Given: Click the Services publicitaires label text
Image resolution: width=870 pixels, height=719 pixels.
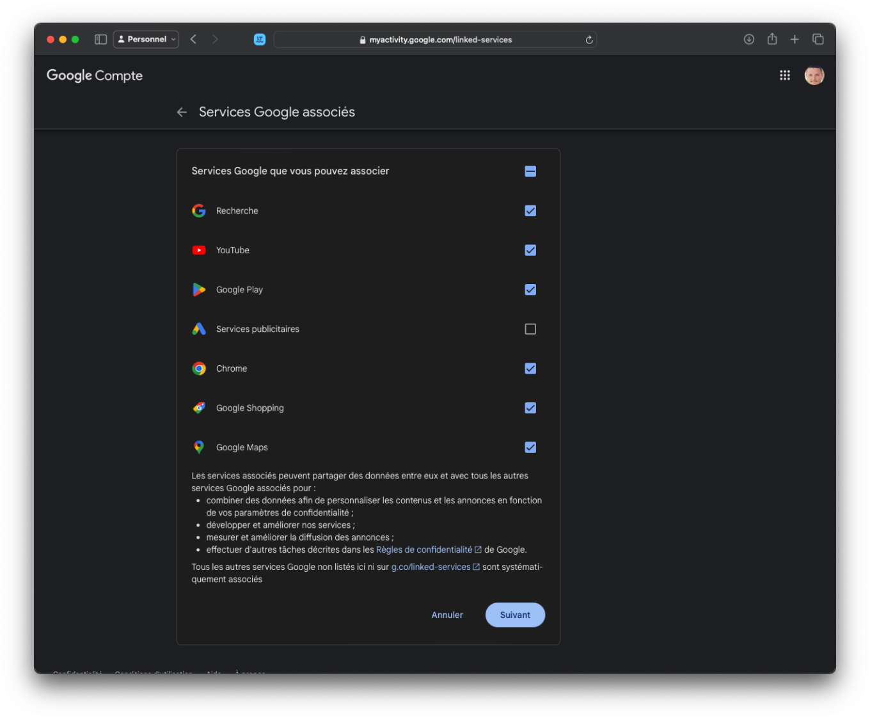Looking at the screenshot, I should 258,329.
